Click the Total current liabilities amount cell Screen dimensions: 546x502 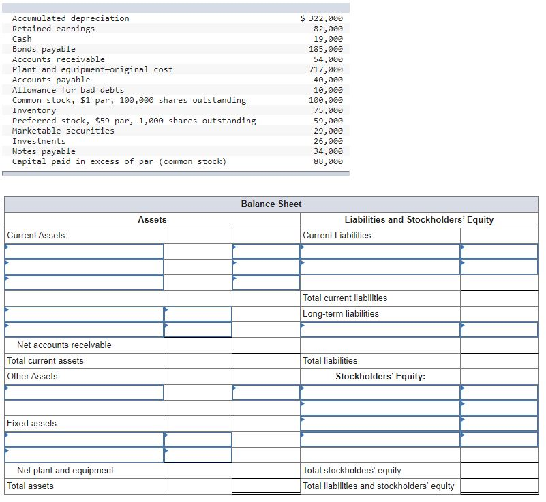pyautogui.click(x=499, y=298)
